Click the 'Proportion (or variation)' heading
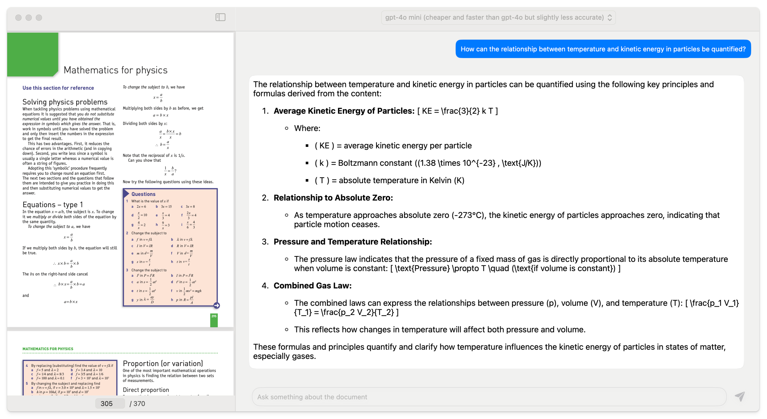Image resolution: width=767 pixels, height=419 pixels. (163, 363)
